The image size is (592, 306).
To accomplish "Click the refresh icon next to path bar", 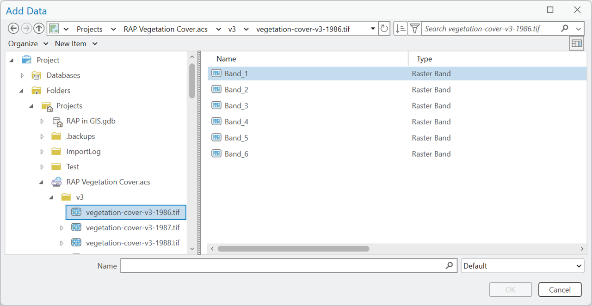I will click(x=384, y=29).
